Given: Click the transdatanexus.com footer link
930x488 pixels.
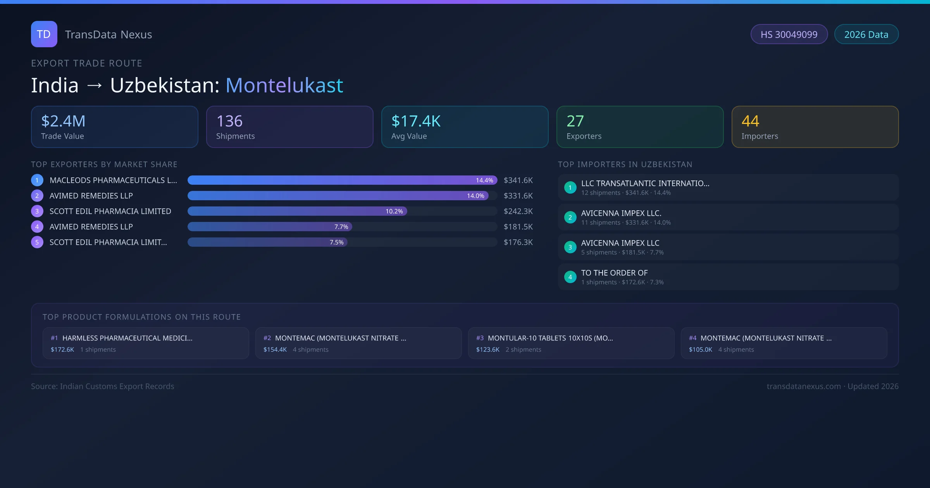Looking at the screenshot, I should [803, 386].
